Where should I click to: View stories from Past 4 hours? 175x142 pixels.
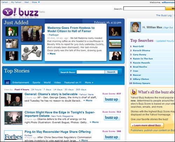pos(22,89)
